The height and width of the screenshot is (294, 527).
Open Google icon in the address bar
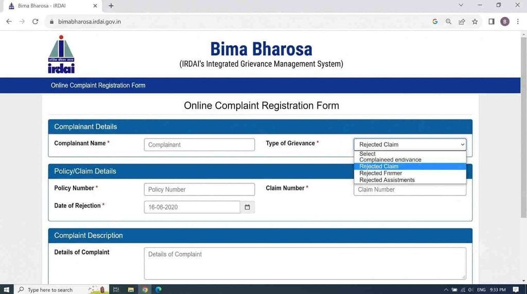point(435,22)
